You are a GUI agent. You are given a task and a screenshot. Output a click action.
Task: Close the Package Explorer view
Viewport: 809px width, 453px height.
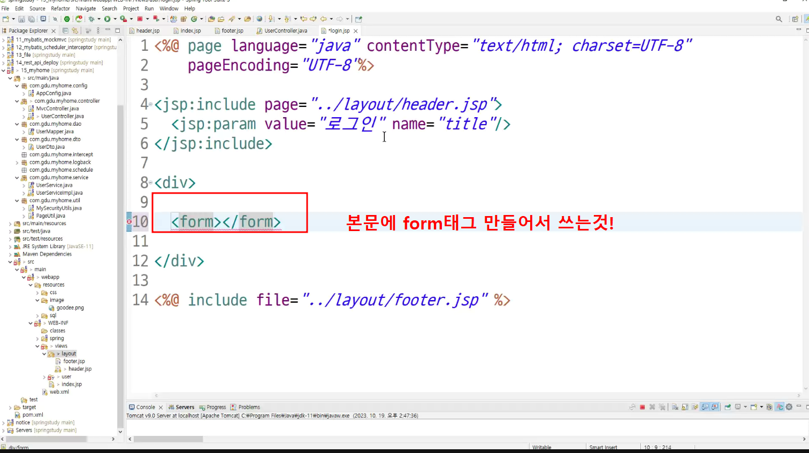(54, 31)
